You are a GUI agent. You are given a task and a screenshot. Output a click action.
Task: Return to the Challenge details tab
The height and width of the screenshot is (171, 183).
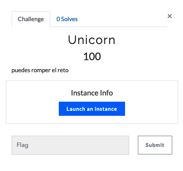31,19
